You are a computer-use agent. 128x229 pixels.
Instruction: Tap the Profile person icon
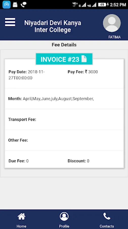(x=64, y=217)
